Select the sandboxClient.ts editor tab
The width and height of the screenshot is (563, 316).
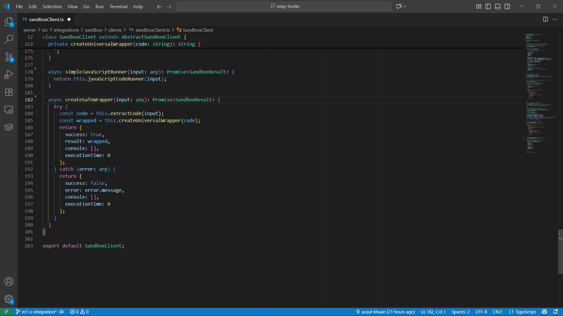click(x=46, y=20)
